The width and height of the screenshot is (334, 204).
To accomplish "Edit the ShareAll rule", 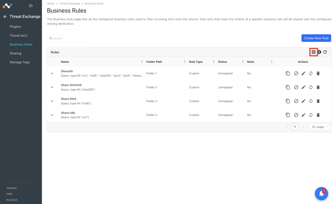I will (304, 73).
